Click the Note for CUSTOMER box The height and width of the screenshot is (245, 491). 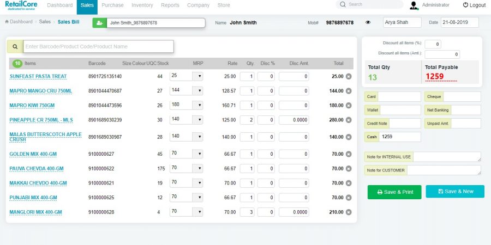pos(444,170)
